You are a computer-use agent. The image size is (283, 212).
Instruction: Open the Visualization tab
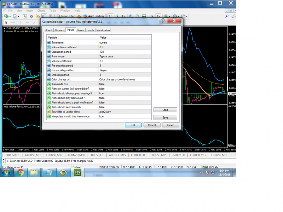pyautogui.click(x=103, y=30)
